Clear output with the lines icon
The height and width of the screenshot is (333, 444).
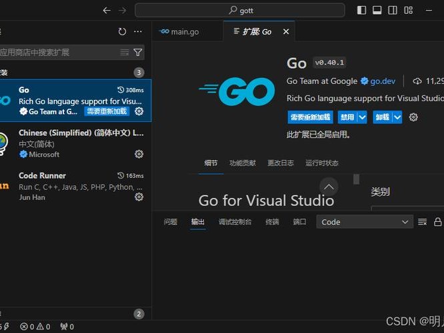pyautogui.click(x=422, y=222)
